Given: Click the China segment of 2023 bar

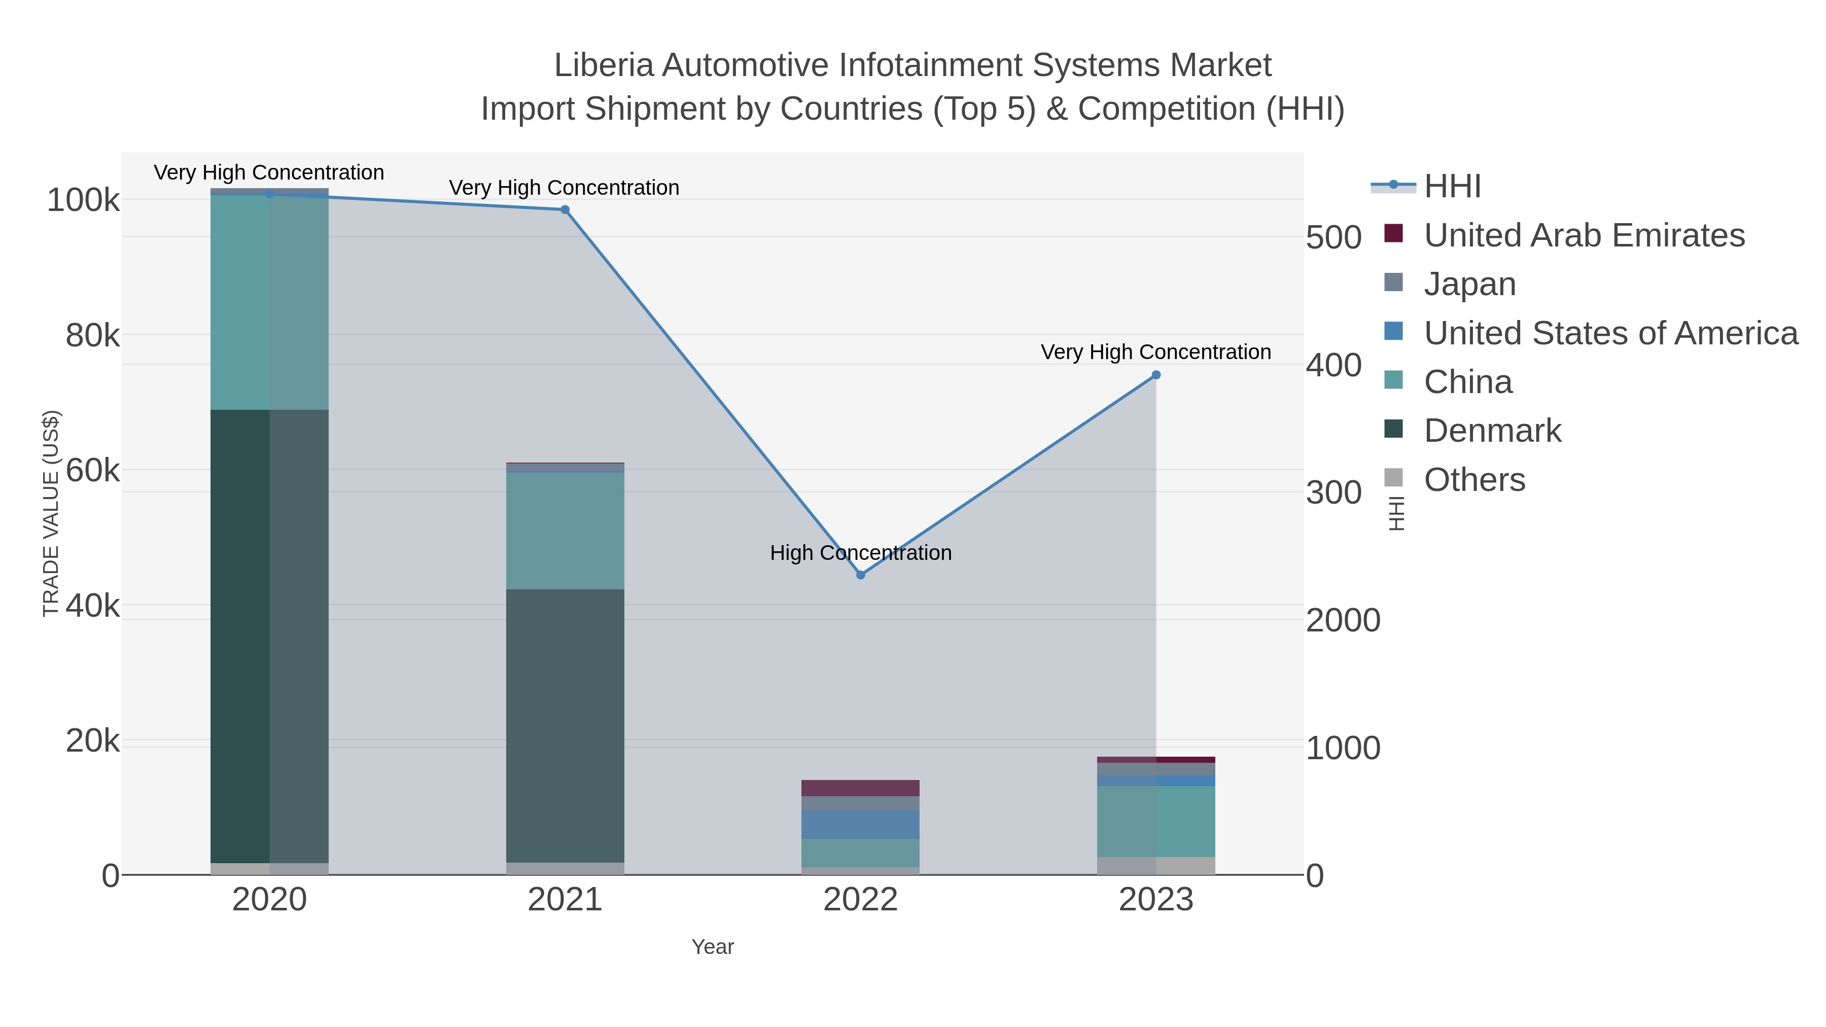Looking at the screenshot, I should 1156,822.
